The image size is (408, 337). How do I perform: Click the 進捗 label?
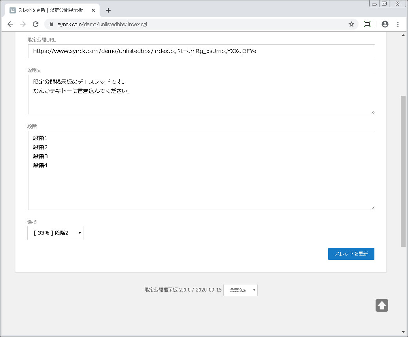(x=32, y=222)
